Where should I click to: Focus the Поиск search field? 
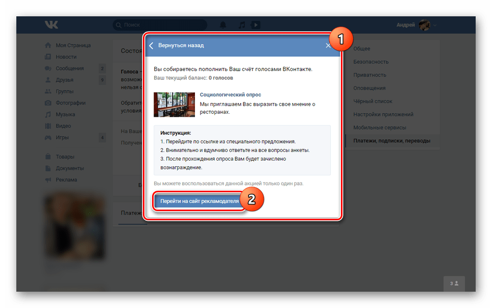pos(160,25)
